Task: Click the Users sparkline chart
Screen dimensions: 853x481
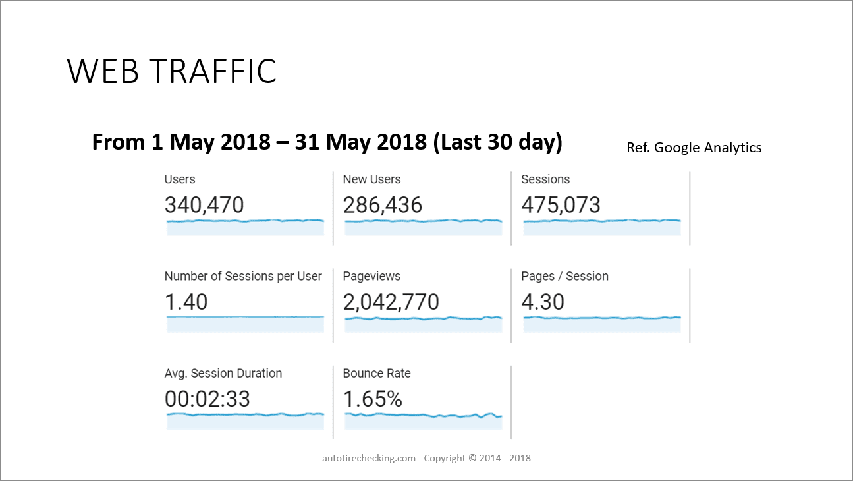Action: [x=245, y=227]
